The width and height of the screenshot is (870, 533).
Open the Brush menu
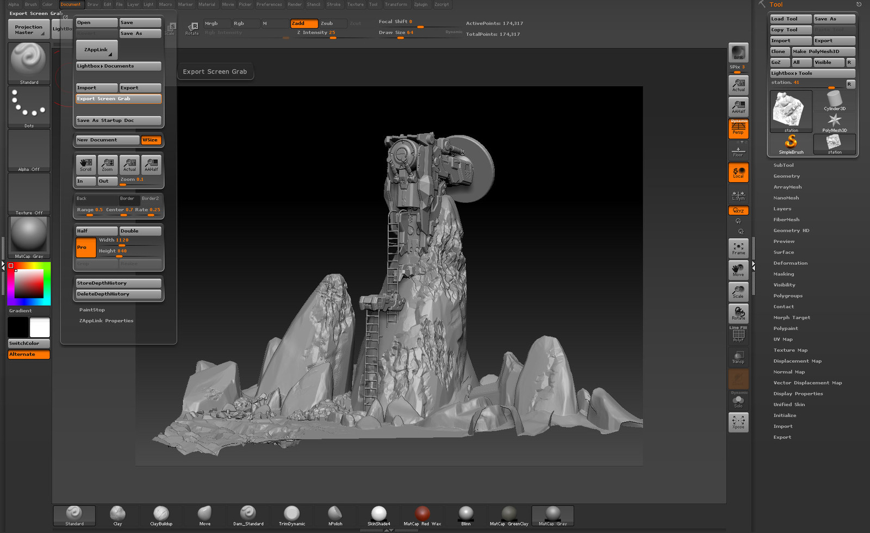coord(31,4)
